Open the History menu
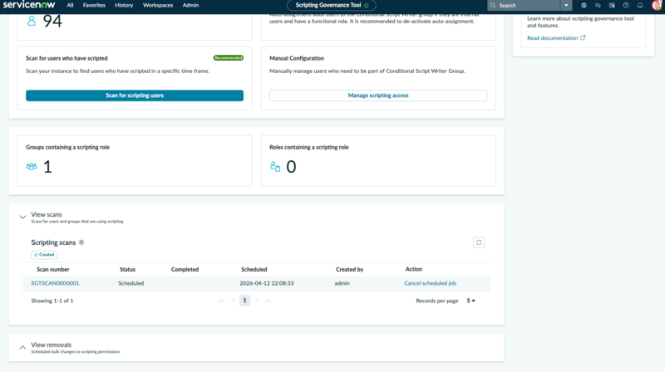This screenshot has width=665, height=372. click(124, 5)
